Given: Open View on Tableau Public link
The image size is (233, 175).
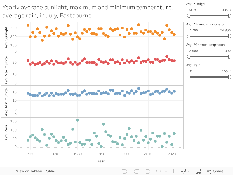Looking at the screenshot, I should point(35,171).
